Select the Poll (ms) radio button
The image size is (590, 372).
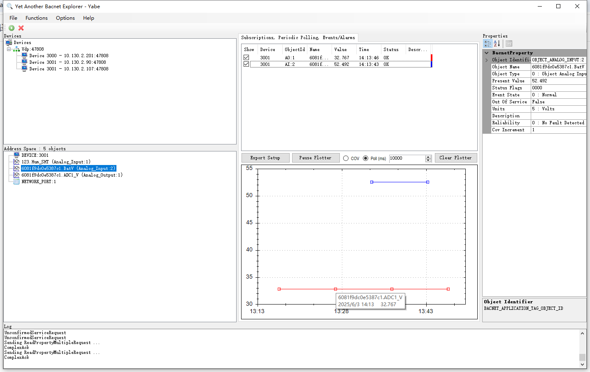[365, 158]
